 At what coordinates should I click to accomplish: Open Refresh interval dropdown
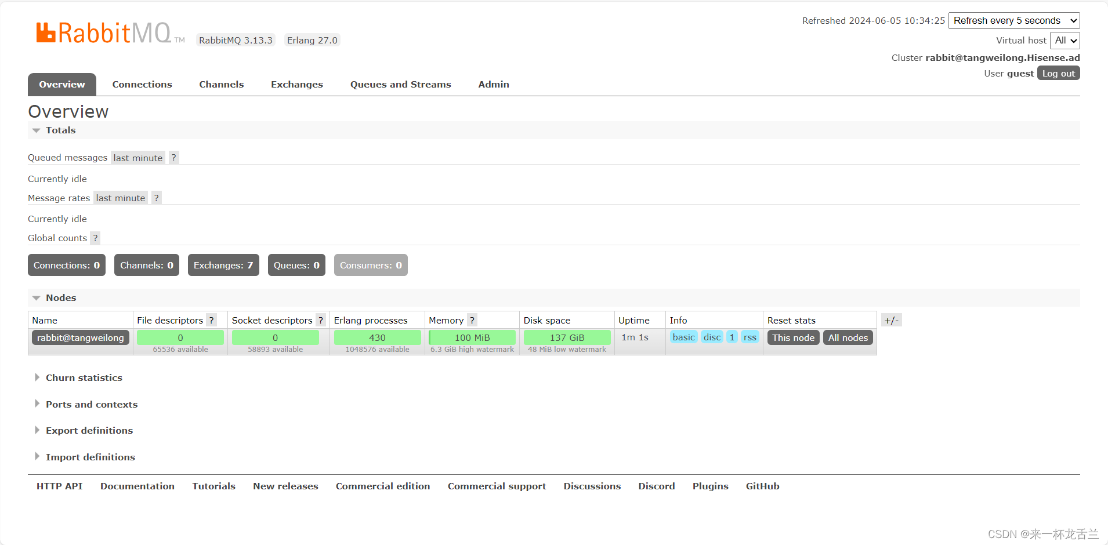click(1014, 21)
